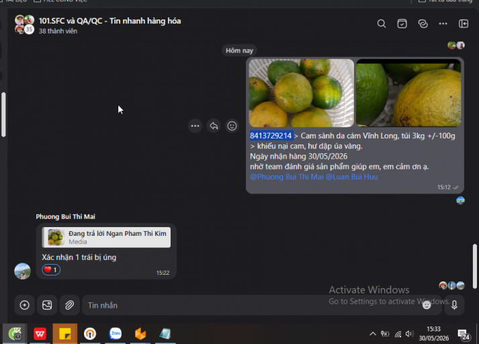This screenshot has height=344, width=479.
Task: Click the seen-by avatars above the message input
Action: 452,286
